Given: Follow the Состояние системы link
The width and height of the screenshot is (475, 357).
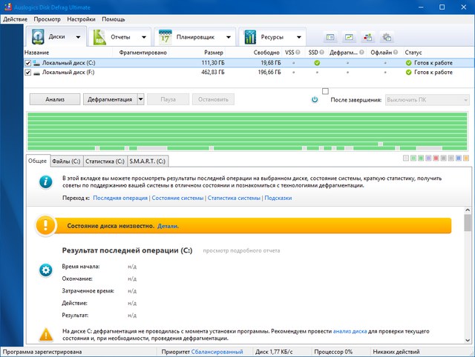Looking at the screenshot, I should click(x=177, y=198).
